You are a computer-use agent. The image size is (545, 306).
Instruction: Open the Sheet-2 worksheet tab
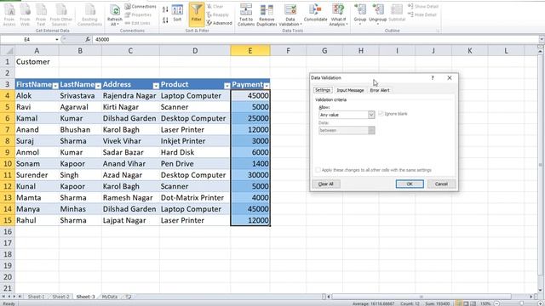point(60,297)
